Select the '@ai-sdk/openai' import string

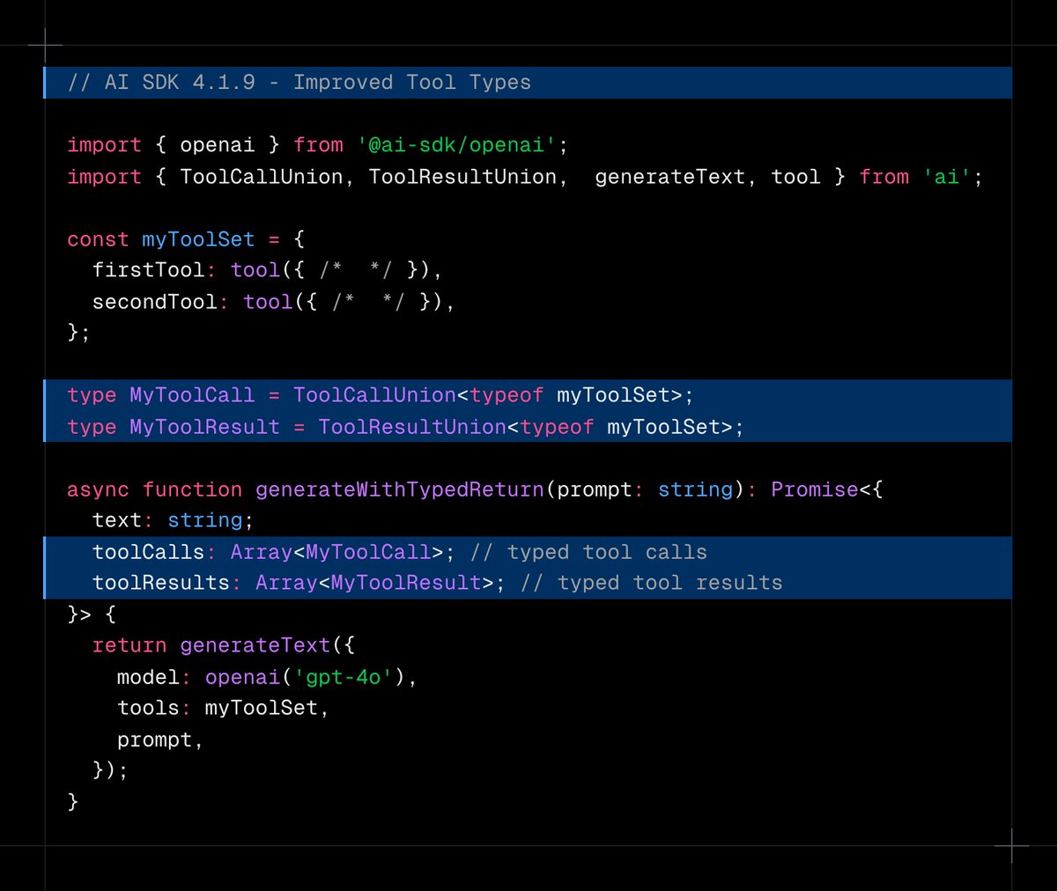[x=457, y=145]
